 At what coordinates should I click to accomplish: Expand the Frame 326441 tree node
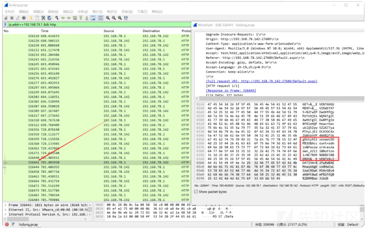(x=5, y=205)
